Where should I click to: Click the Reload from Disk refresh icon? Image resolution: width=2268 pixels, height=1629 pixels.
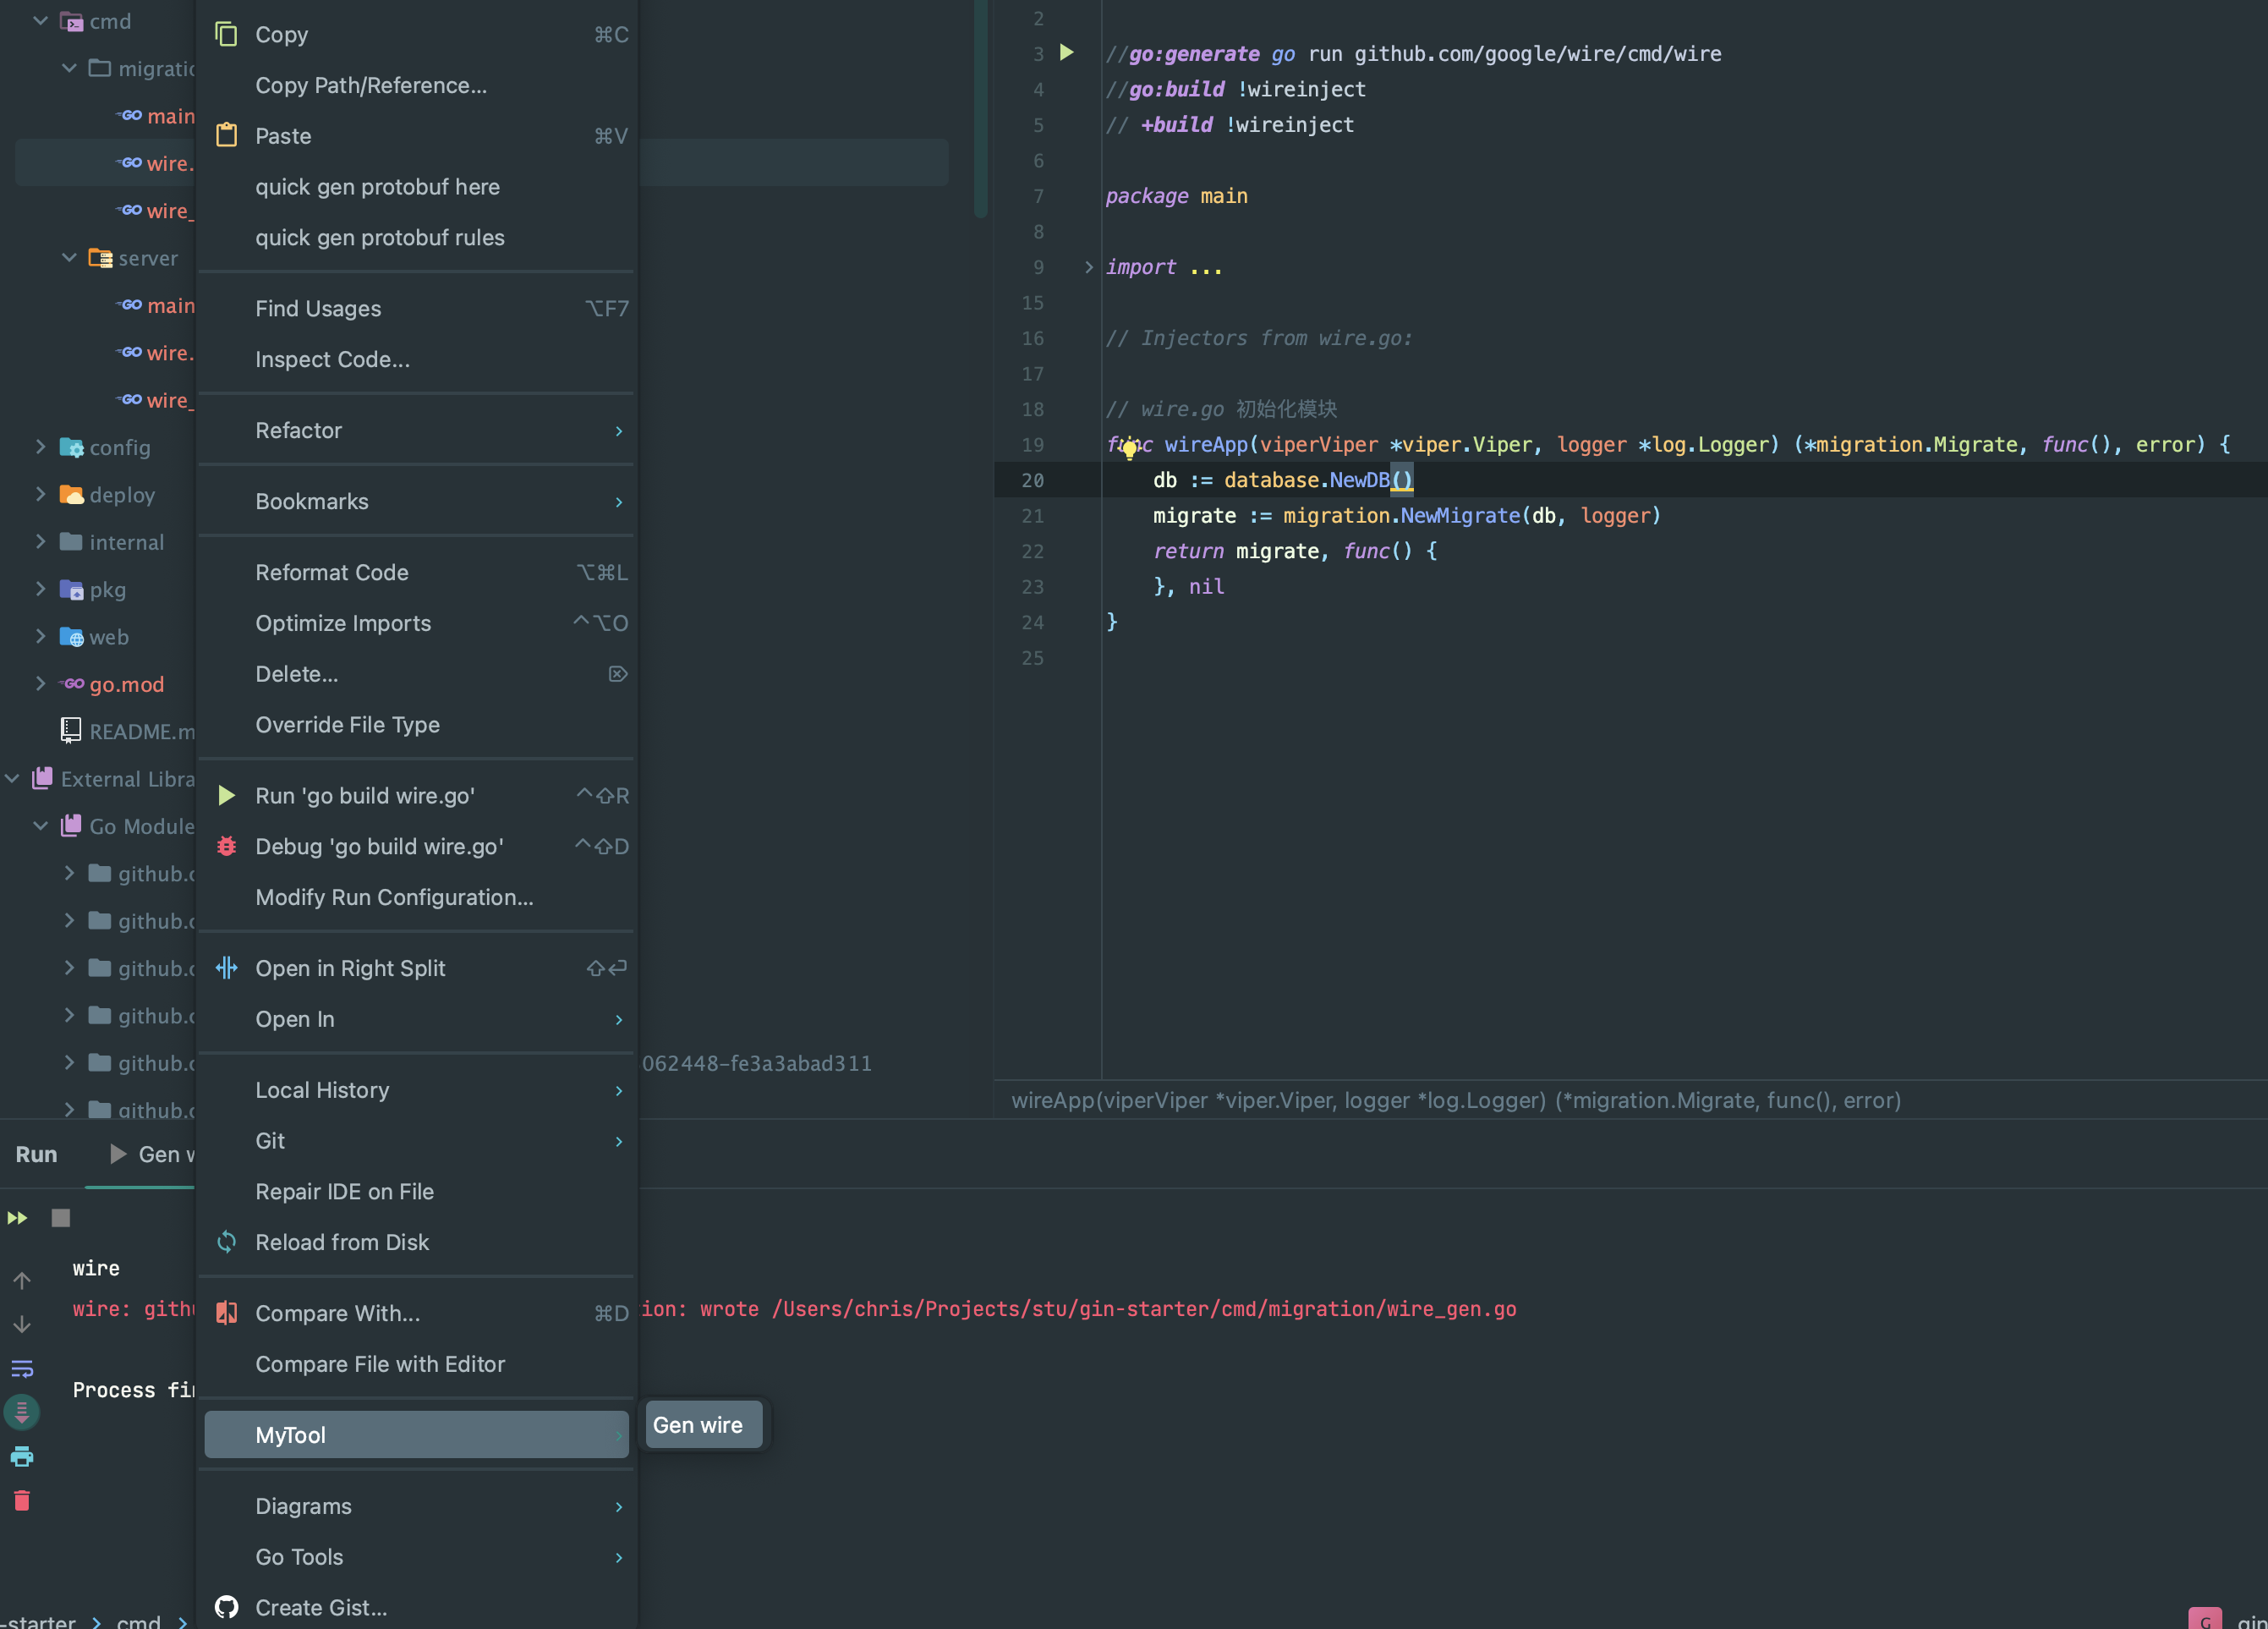pyautogui.click(x=227, y=1241)
